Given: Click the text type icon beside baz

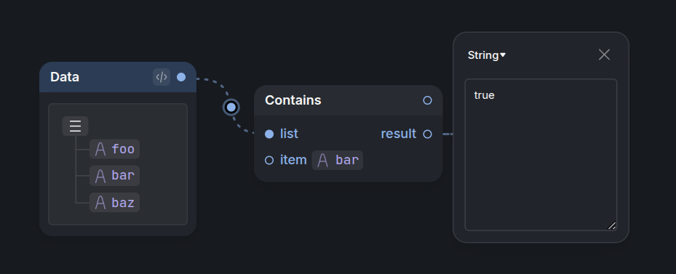Looking at the screenshot, I should [x=100, y=202].
